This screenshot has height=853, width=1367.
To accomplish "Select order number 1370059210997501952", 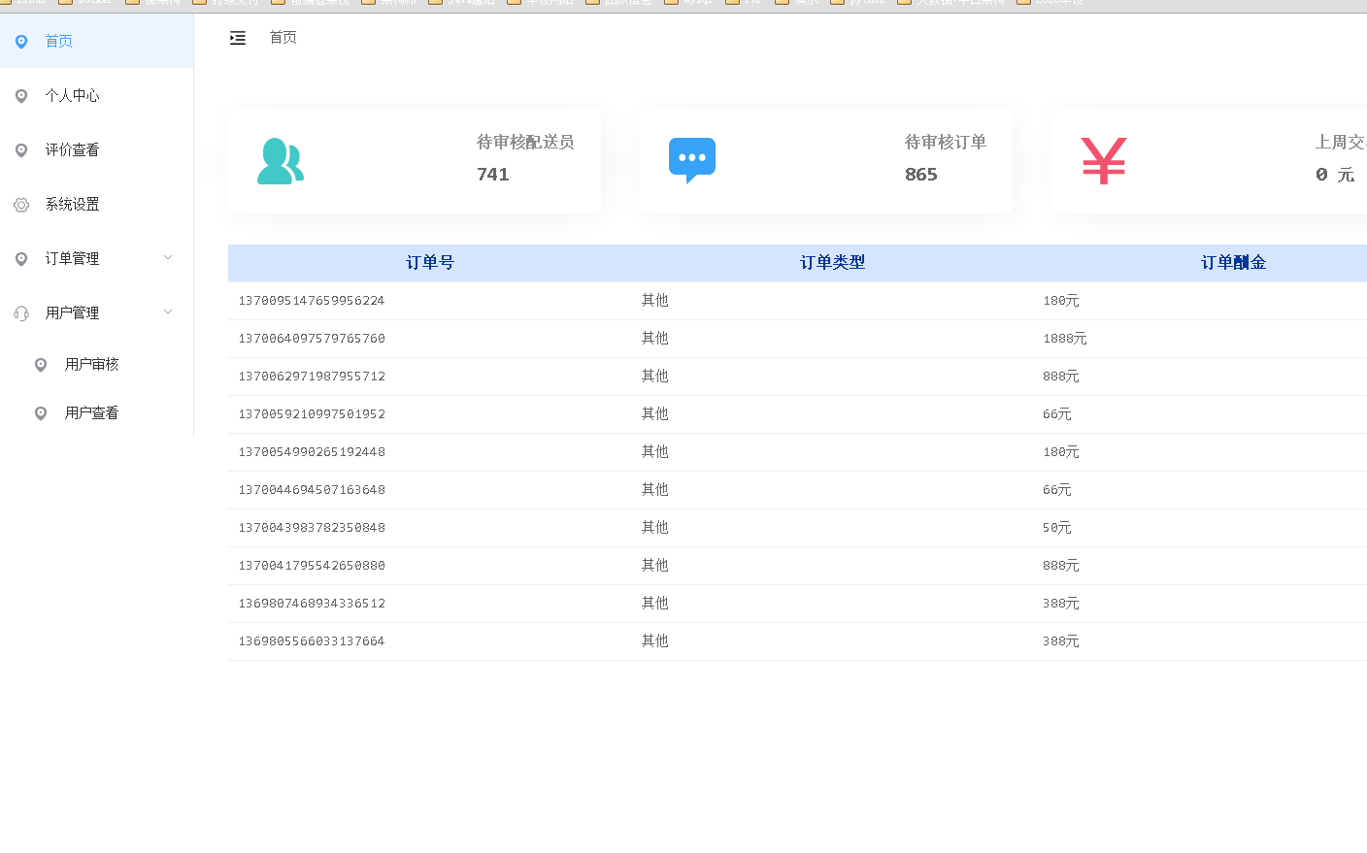I will 312,414.
